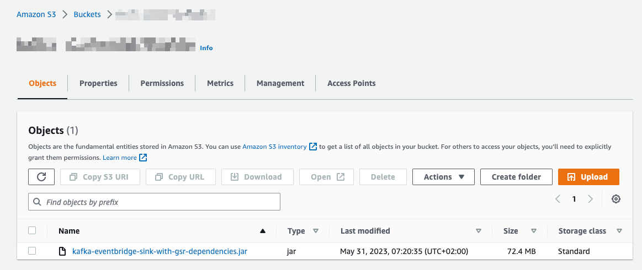Click the jar type cell
This screenshot has width=642, height=270.
(x=291, y=252)
